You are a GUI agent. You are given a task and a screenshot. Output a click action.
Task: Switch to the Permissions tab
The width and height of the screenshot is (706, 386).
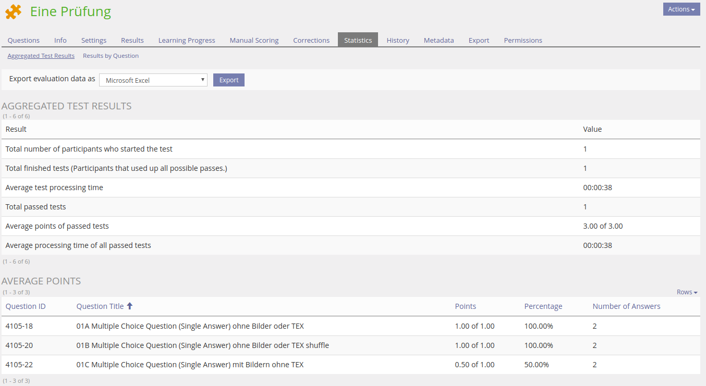[x=523, y=40]
